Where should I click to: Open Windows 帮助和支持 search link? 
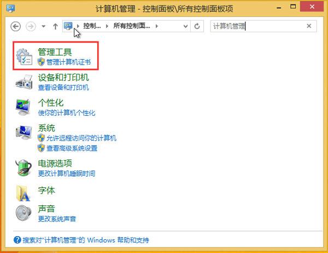pos(86,240)
